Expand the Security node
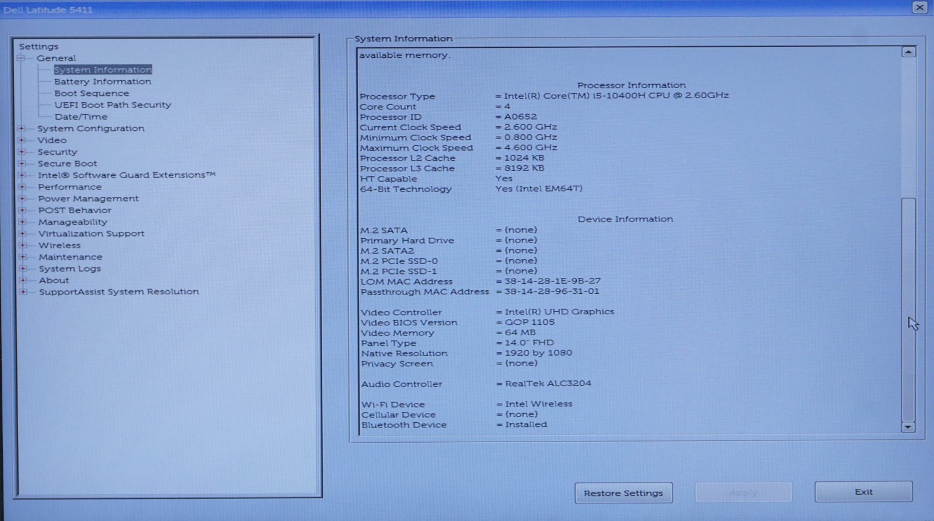The height and width of the screenshot is (521, 934). 22,152
